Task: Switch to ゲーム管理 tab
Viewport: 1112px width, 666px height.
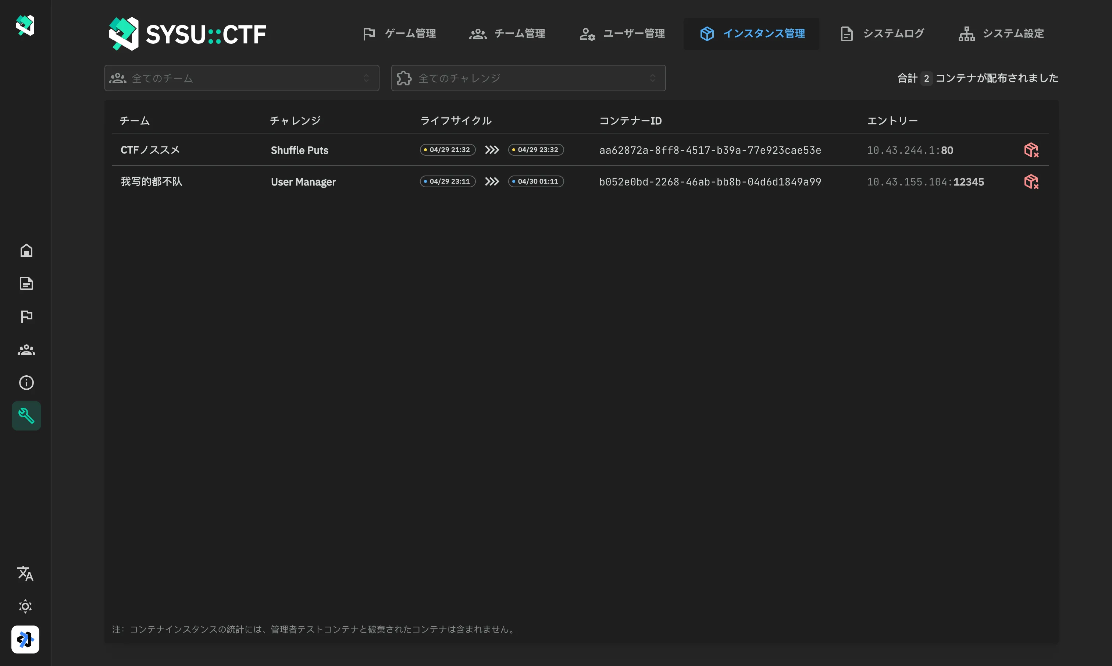Action: point(399,33)
